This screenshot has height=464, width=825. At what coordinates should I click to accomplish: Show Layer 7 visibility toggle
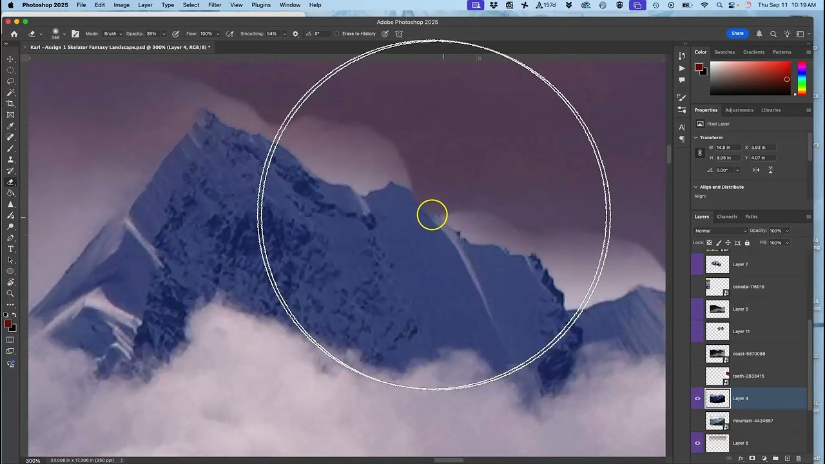[697, 264]
